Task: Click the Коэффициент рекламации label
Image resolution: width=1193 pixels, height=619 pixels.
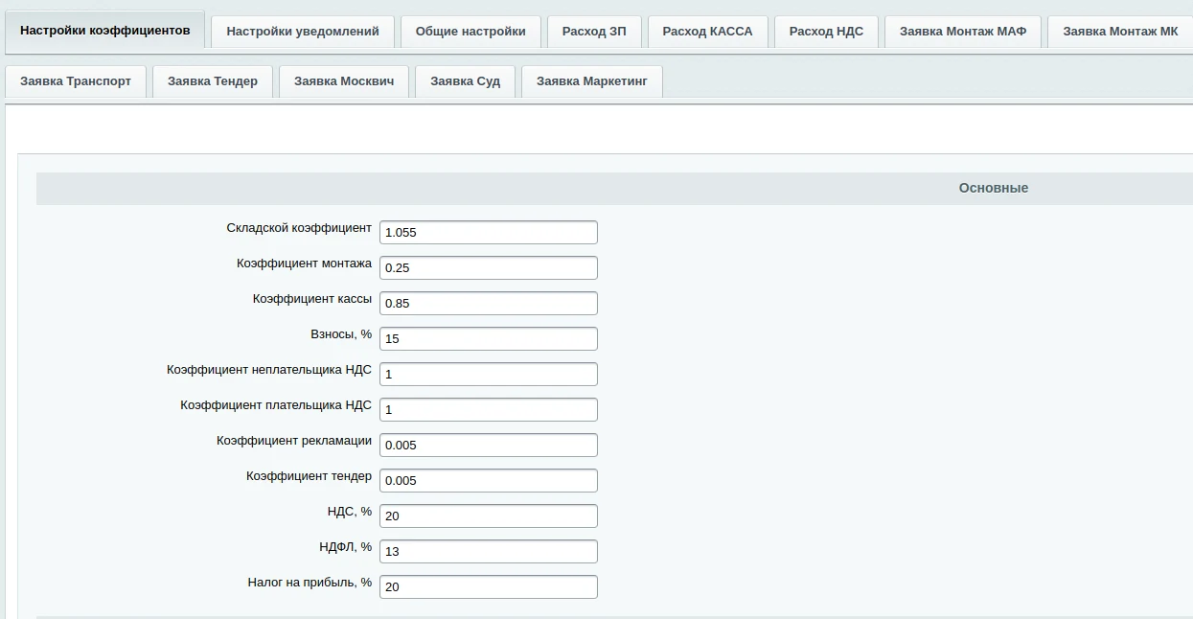Action: pos(294,441)
